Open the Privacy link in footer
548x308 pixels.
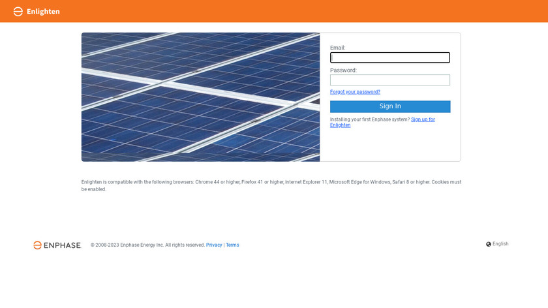(x=214, y=245)
